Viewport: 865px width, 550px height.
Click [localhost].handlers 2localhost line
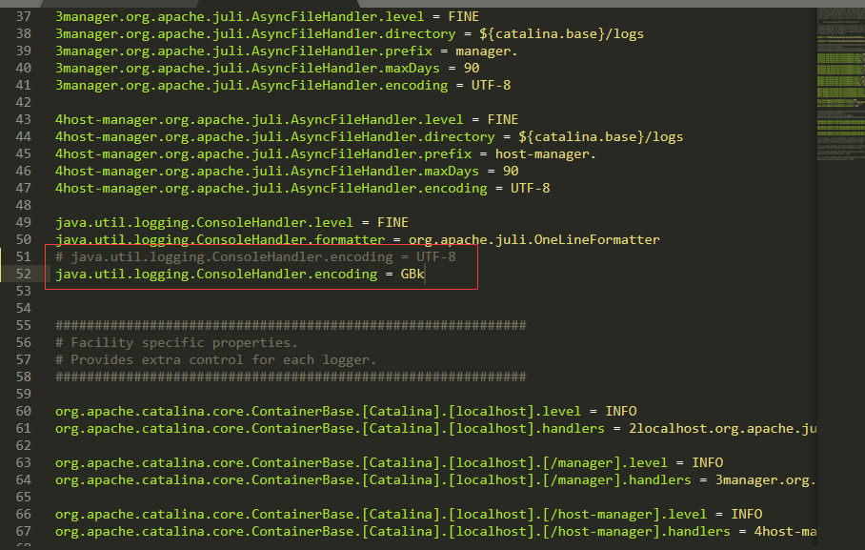click(435, 428)
